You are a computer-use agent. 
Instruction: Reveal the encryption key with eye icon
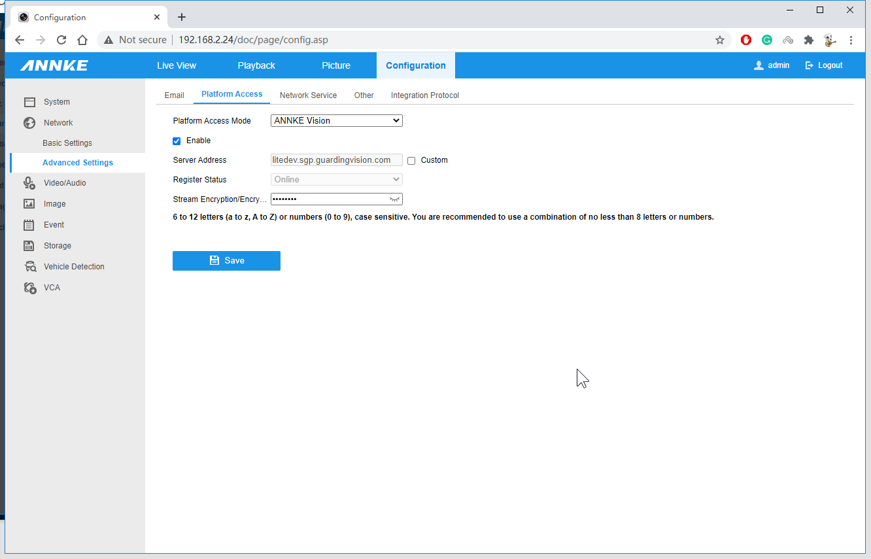tap(394, 199)
